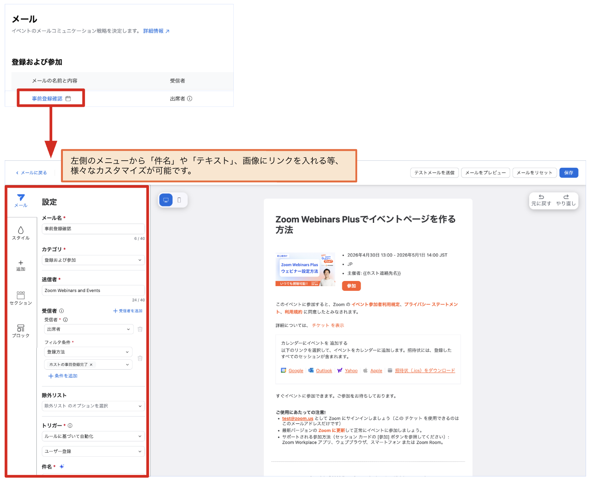Open the トリガー dropdown ルールに基づいて自動化
The image size is (590, 482).
(93, 436)
